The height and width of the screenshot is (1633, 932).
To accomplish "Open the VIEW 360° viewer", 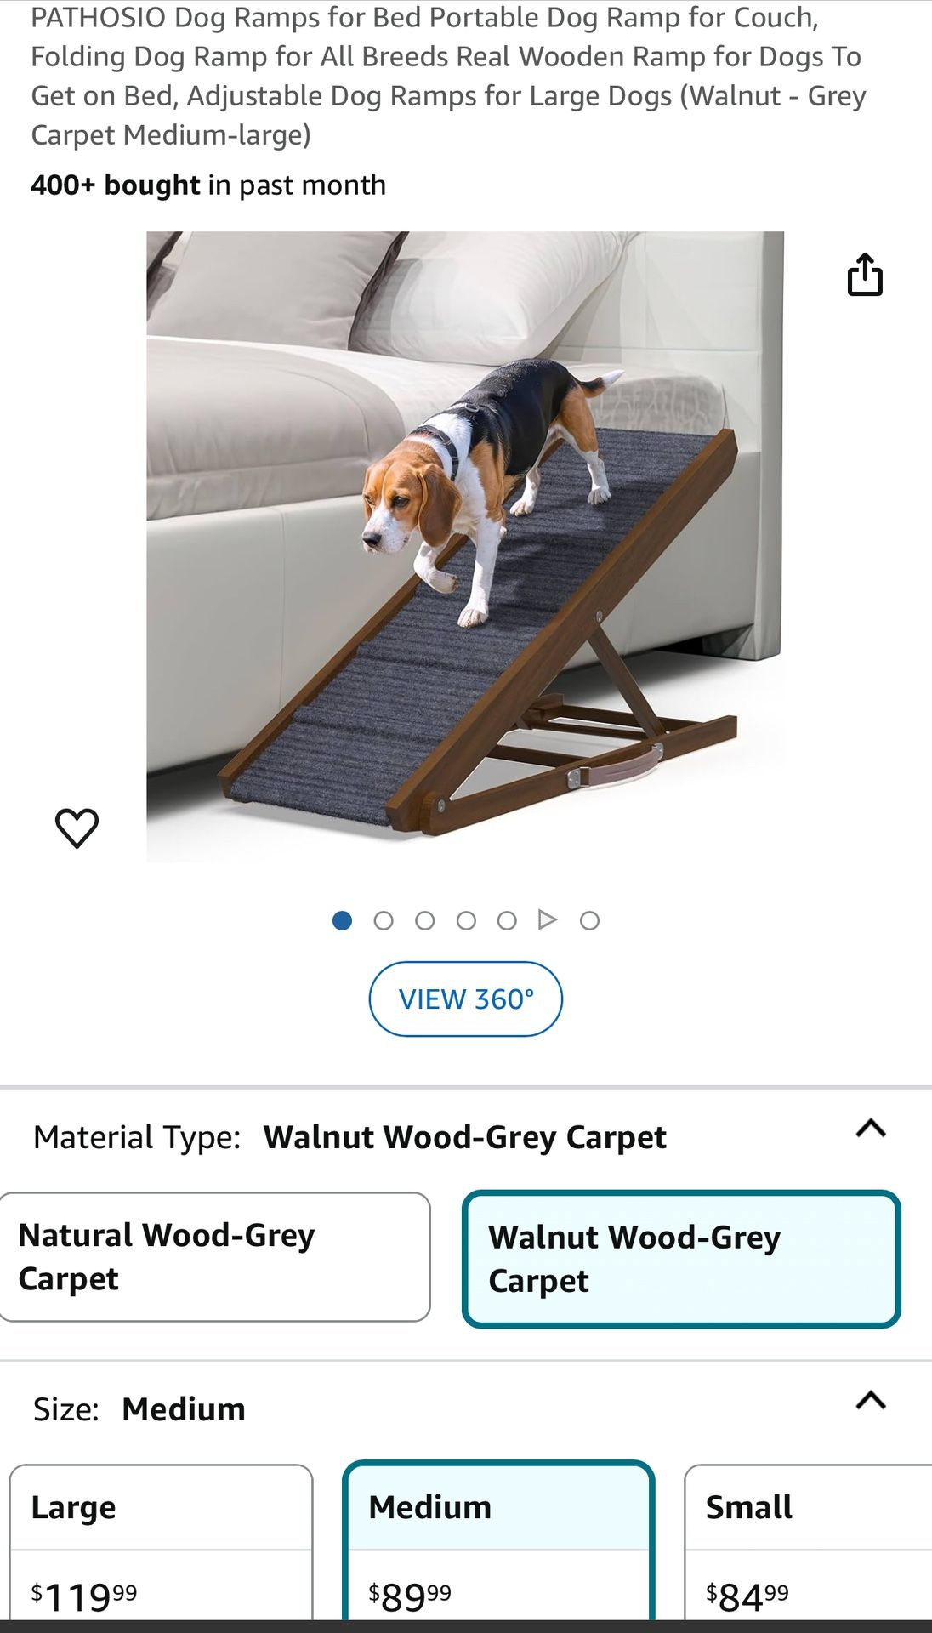I will click(465, 999).
